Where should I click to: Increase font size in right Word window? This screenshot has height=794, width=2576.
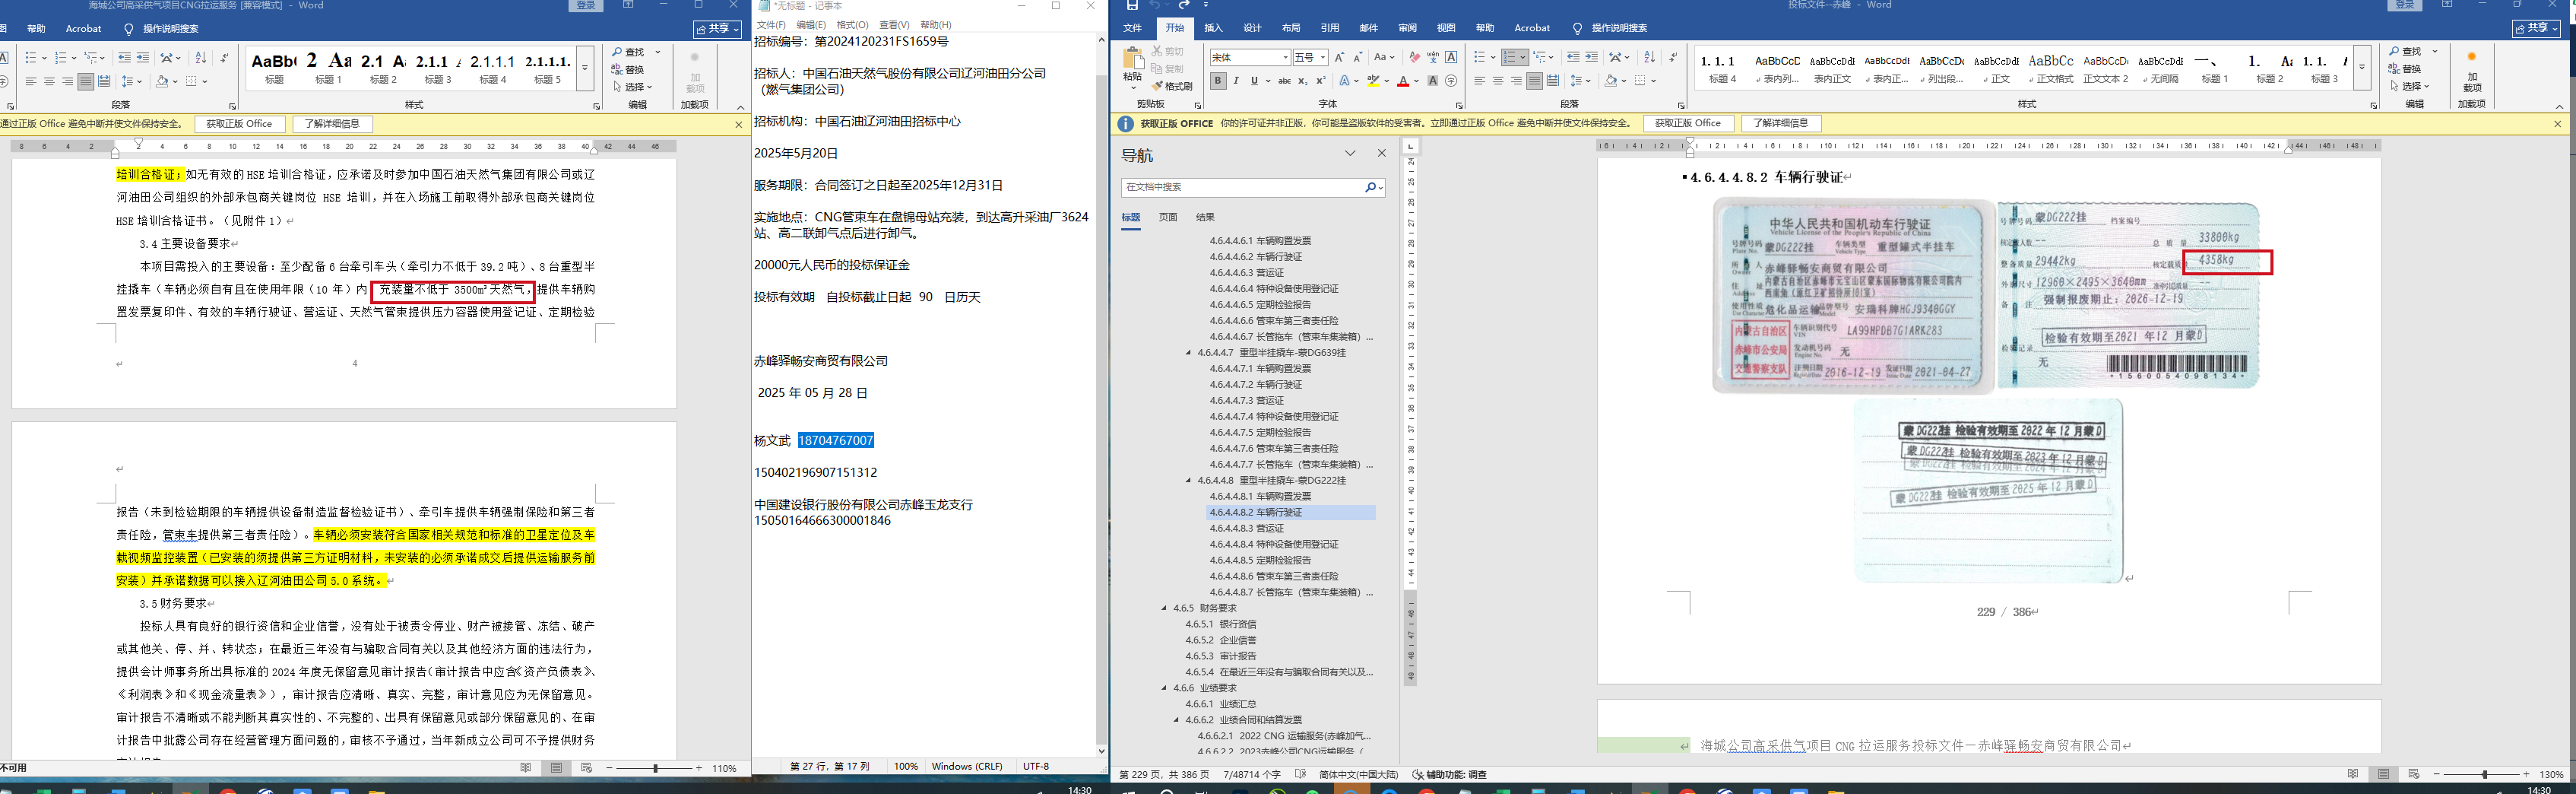(x=1340, y=57)
